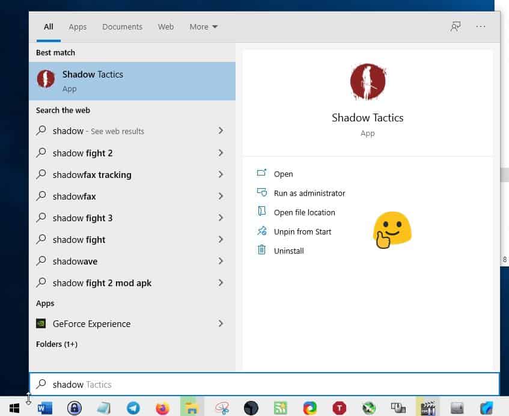Click the large Shadow Tactics app logo

point(368,82)
